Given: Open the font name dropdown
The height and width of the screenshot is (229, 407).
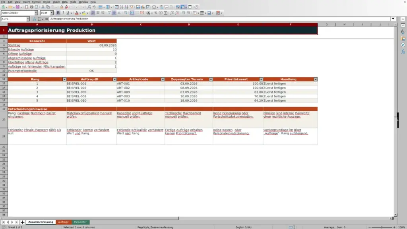Looking at the screenshot, I should point(36,13).
